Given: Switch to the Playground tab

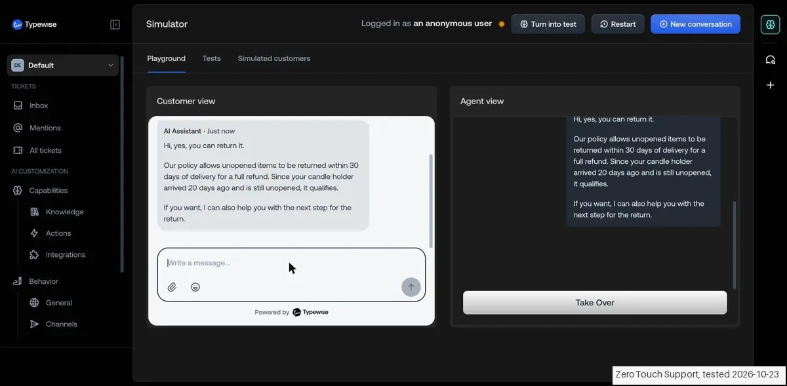Looking at the screenshot, I should [166, 58].
